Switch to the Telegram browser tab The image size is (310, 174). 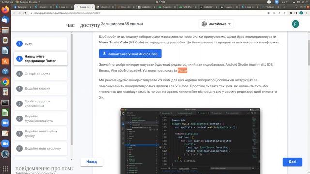click(x=22, y=7)
